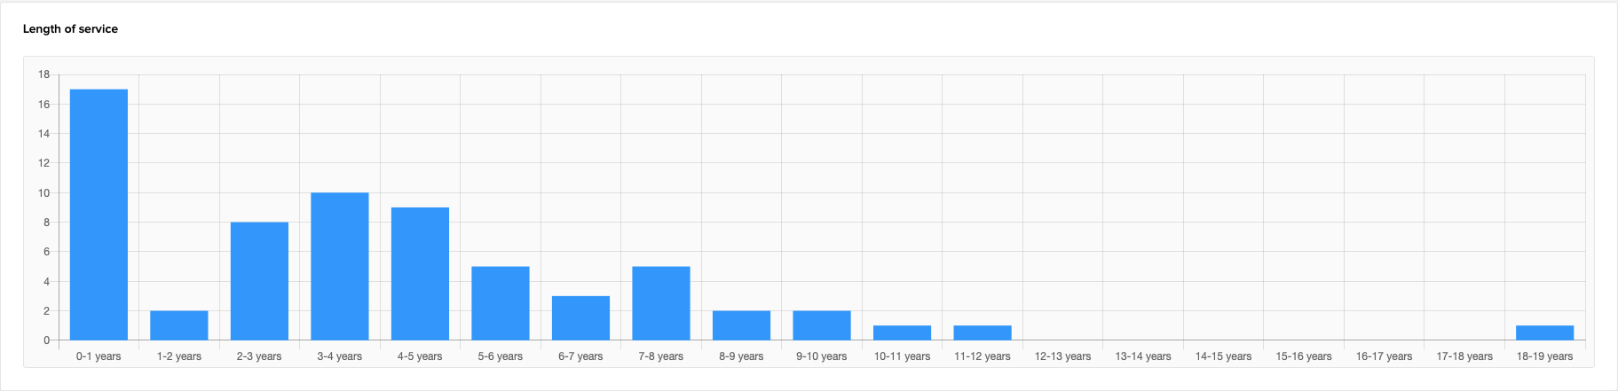Select the 2-3 years bar
This screenshot has width=1618, height=391.
tap(259, 281)
